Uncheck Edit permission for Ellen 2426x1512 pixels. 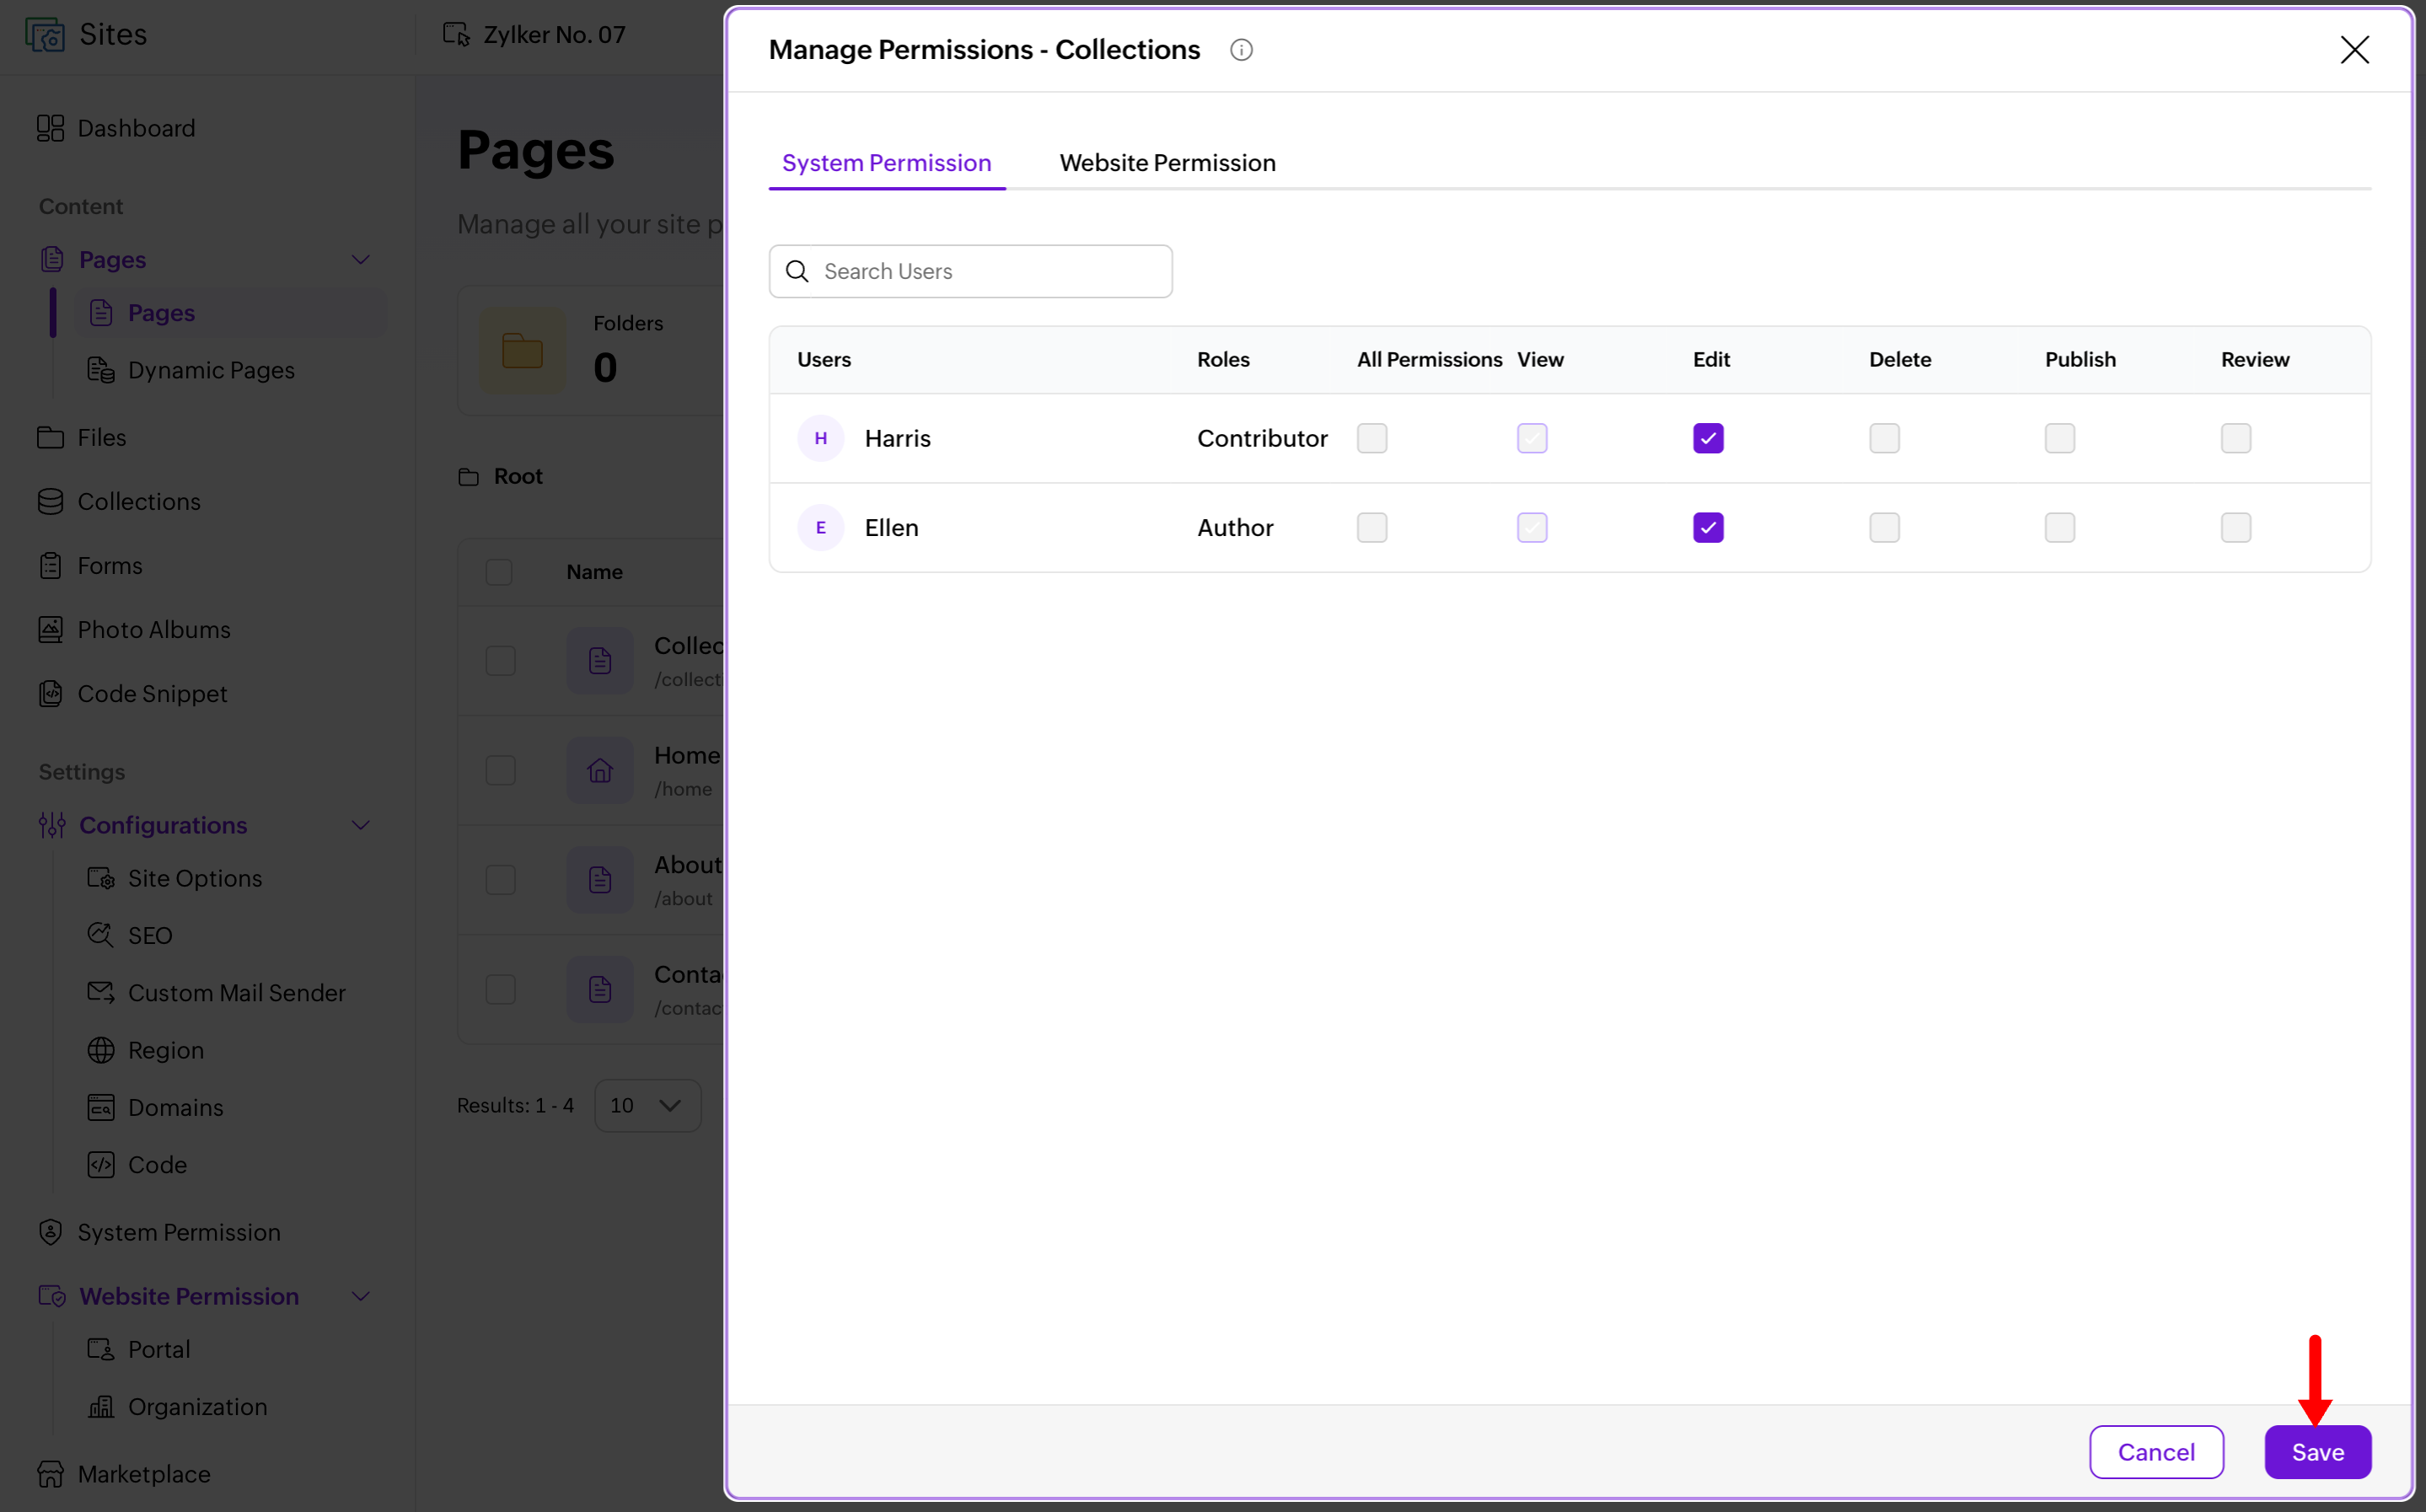click(1708, 528)
